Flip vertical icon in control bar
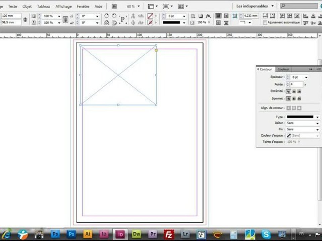The image size is (322, 241). coord(114,22)
